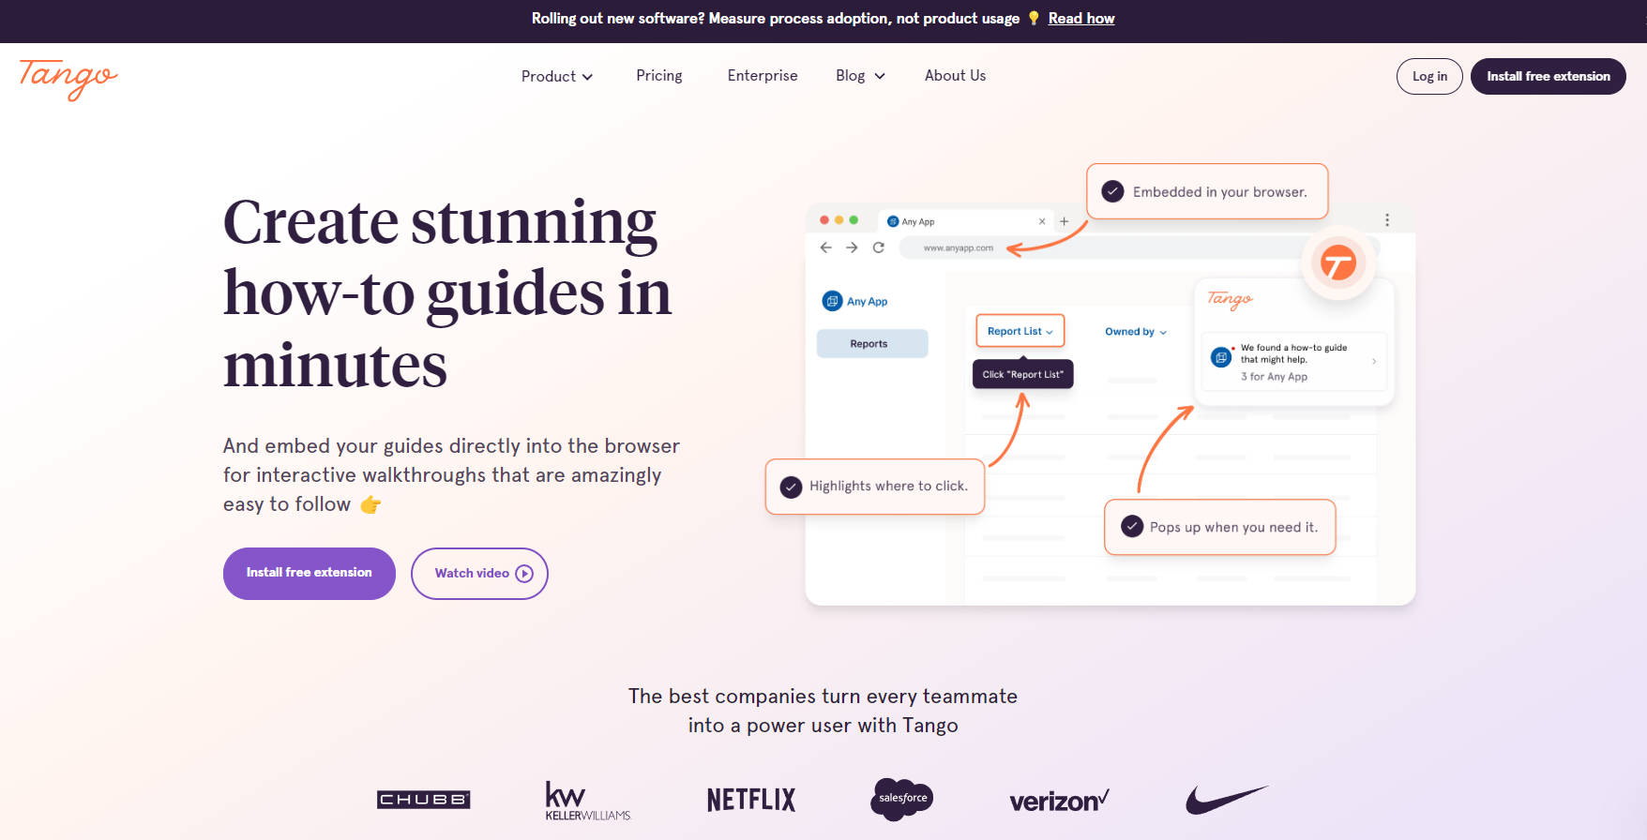Click the Verizon logo

pos(1059,801)
